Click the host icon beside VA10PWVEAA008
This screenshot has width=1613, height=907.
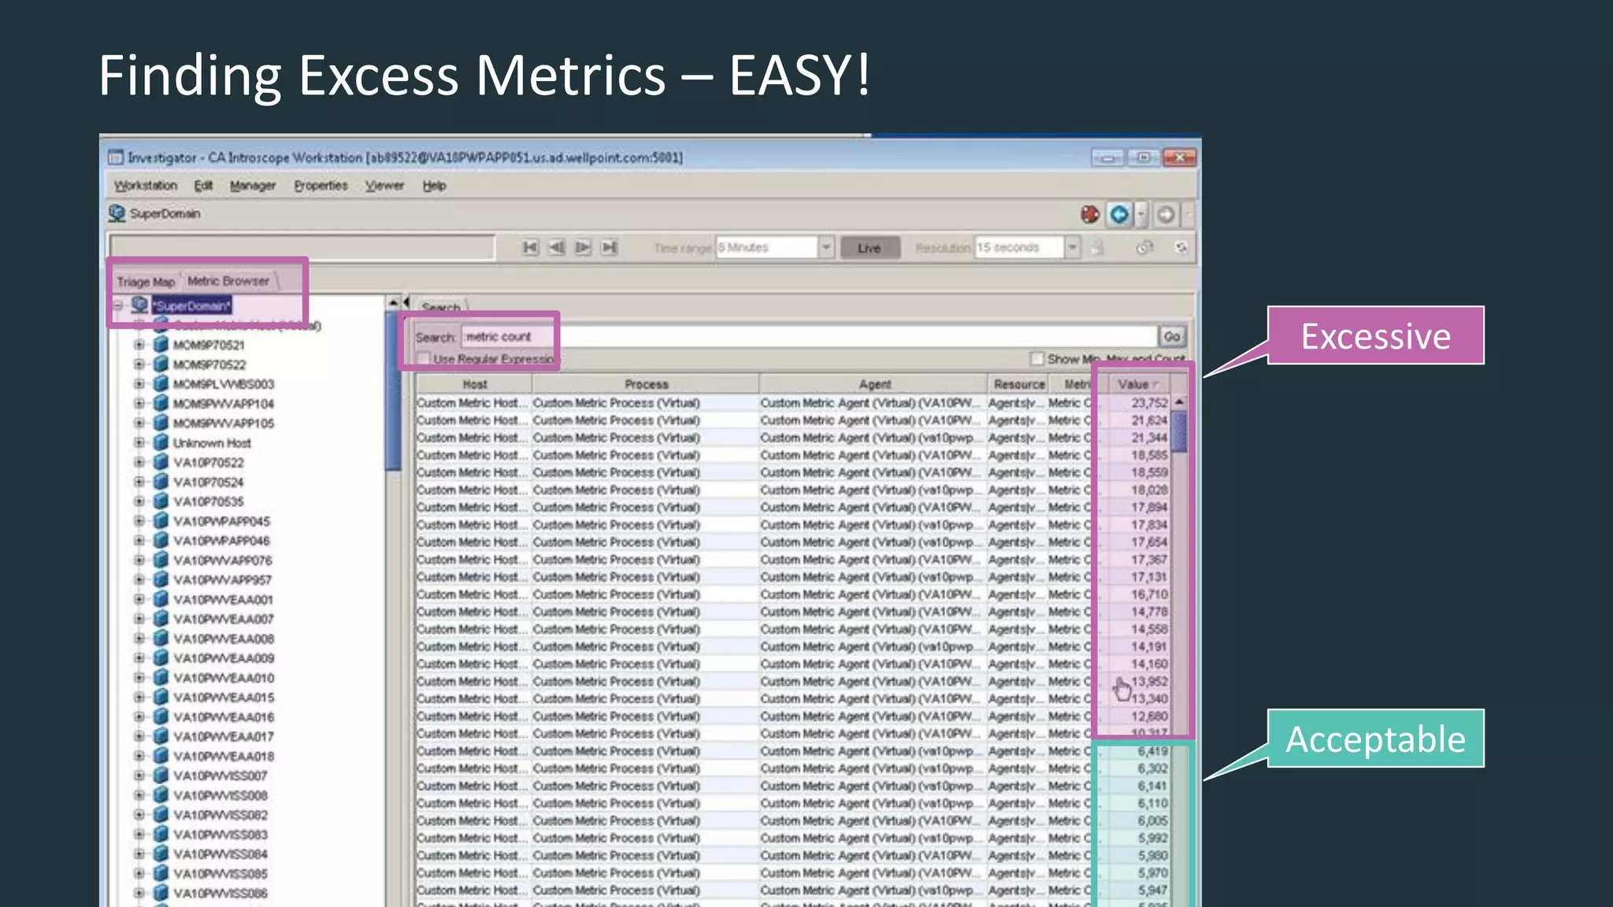coord(161,638)
